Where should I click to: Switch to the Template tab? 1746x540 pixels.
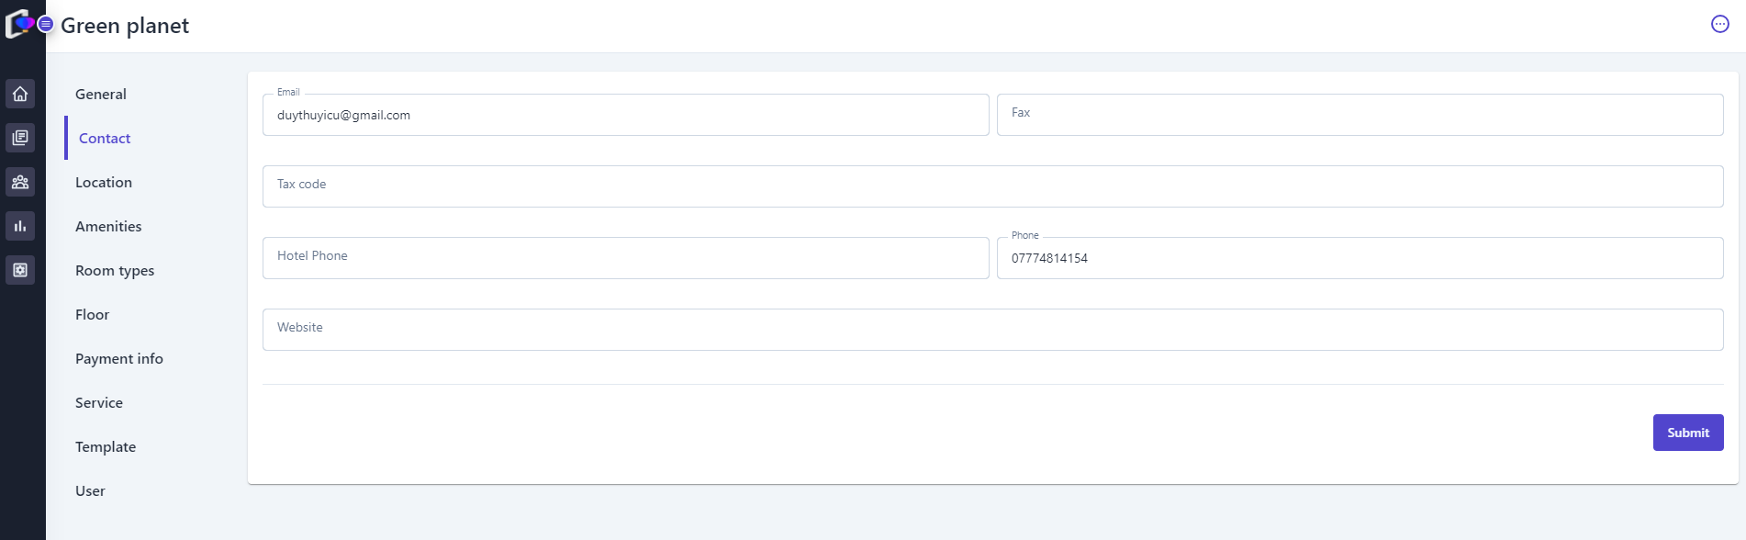point(106,446)
